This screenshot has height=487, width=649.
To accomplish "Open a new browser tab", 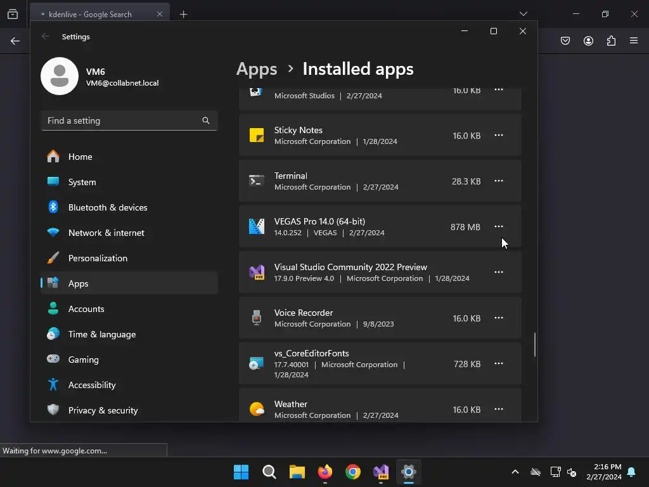I will [183, 15].
